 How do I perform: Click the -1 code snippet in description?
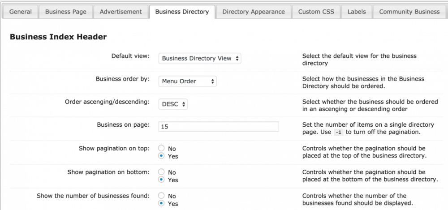(339, 133)
